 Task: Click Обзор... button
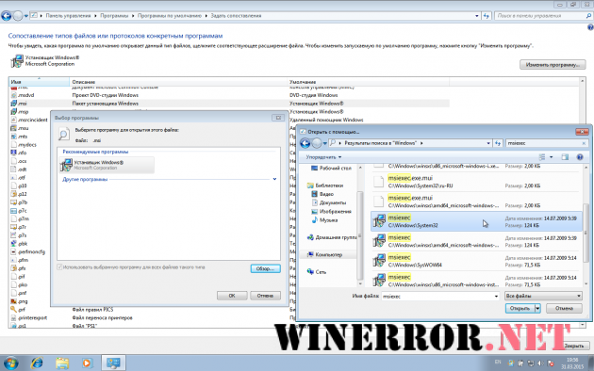click(x=265, y=269)
